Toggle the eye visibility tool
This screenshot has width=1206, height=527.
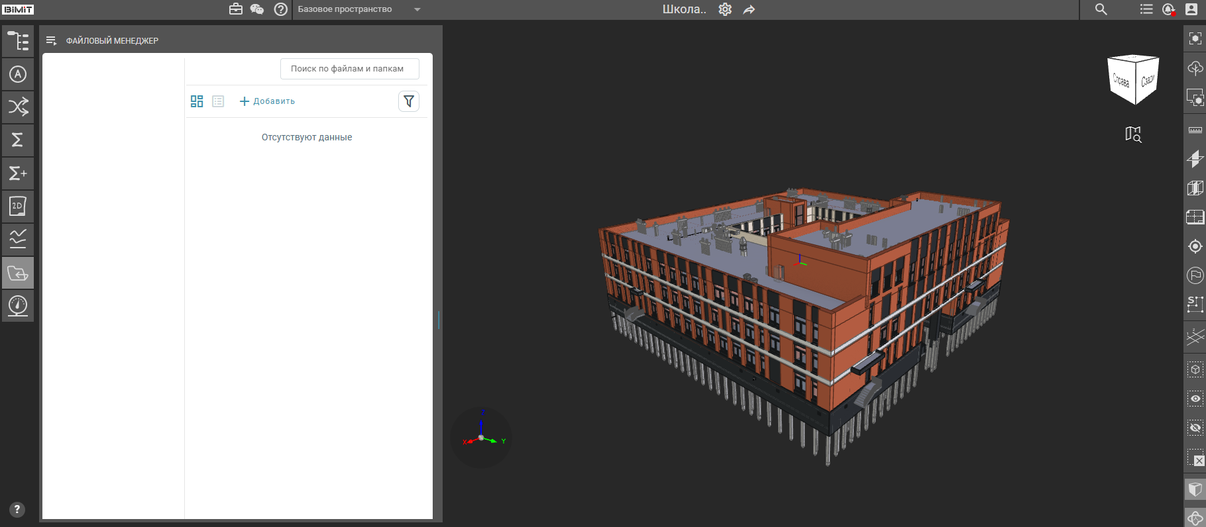(x=1195, y=399)
